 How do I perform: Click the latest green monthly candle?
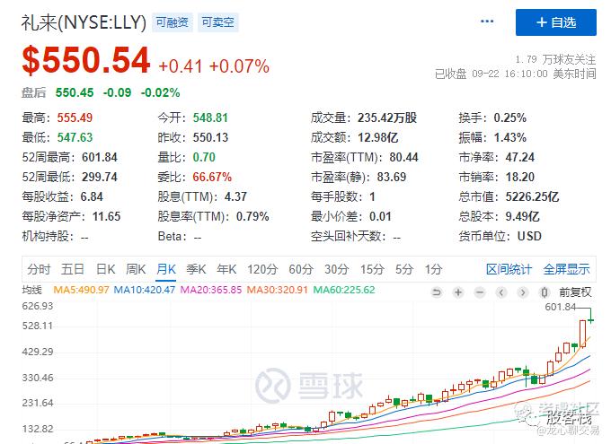tap(590, 320)
